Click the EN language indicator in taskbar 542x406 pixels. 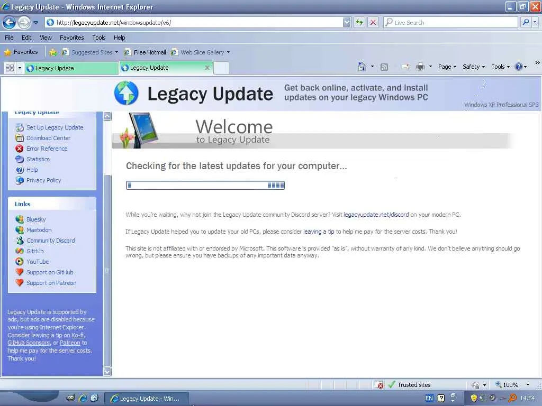click(x=429, y=398)
